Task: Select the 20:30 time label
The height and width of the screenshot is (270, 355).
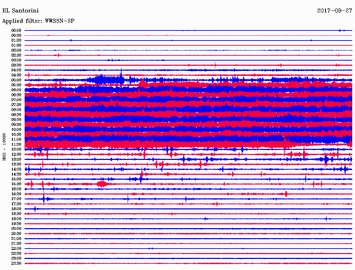Action: pos(16,234)
